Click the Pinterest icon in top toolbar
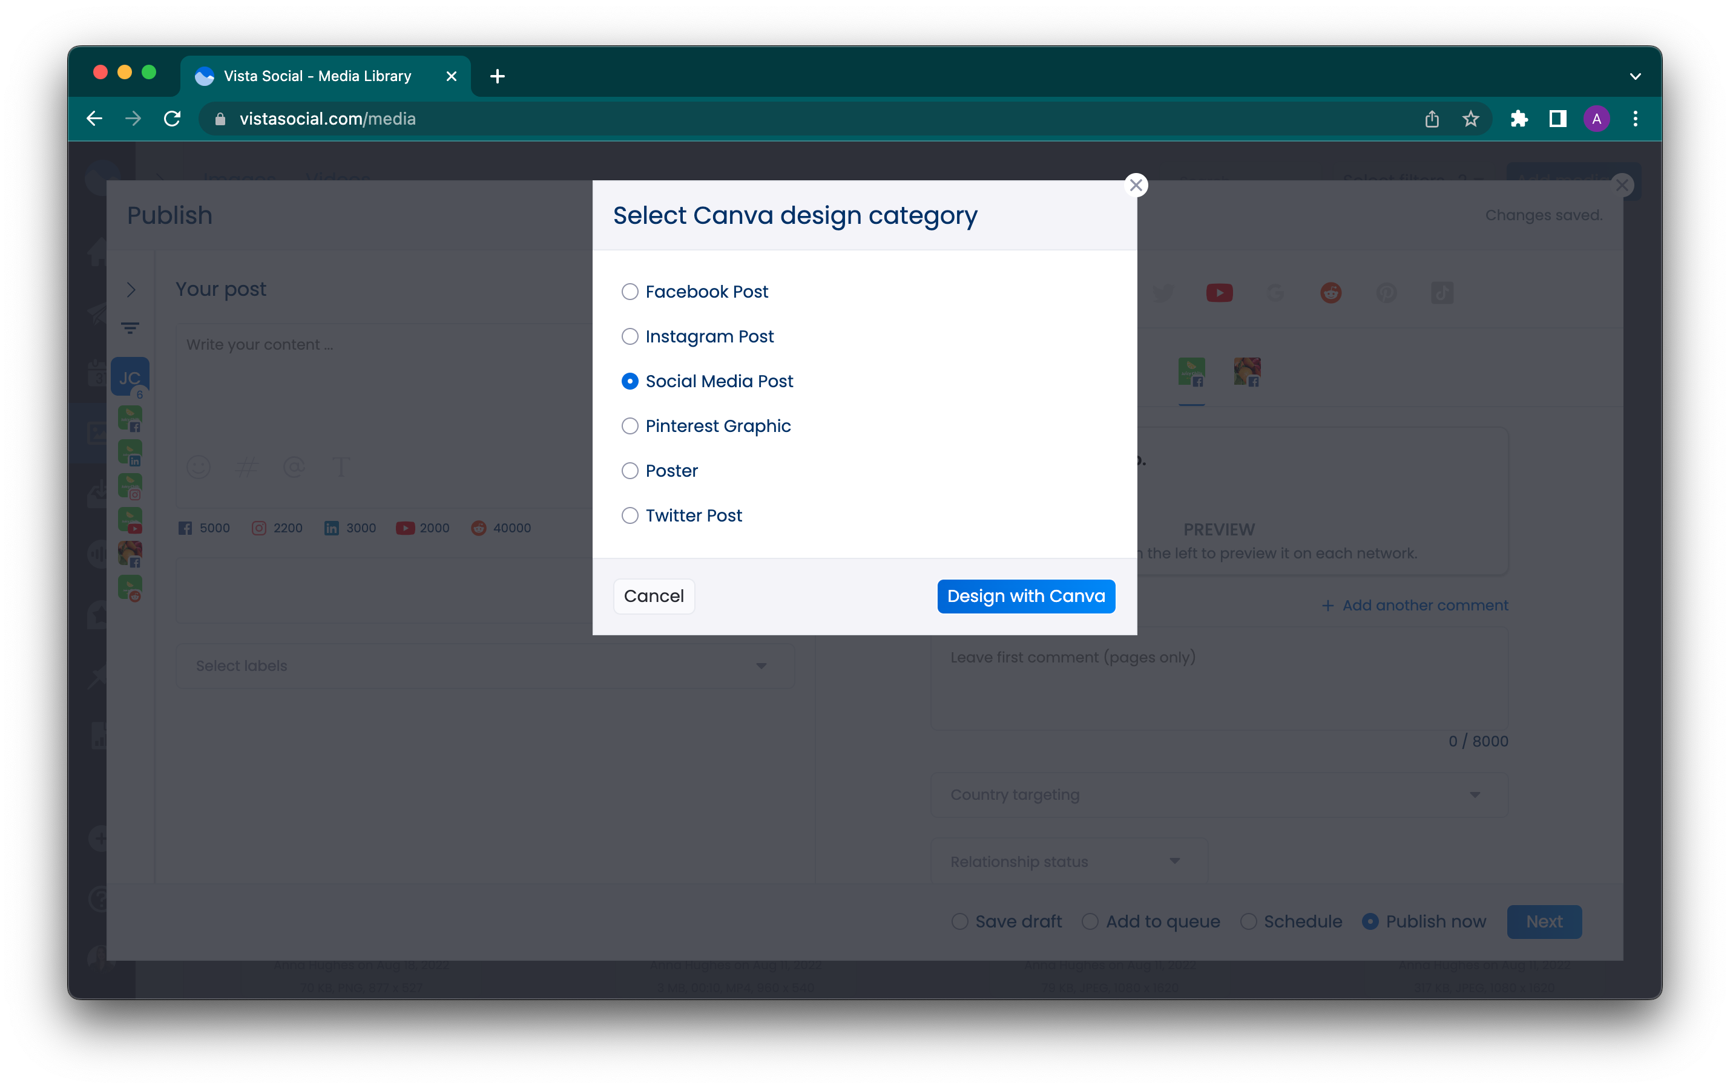1730x1089 pixels. (1385, 291)
